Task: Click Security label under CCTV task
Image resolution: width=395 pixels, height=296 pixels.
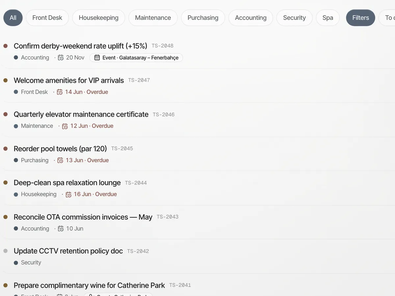Action: click(x=31, y=263)
